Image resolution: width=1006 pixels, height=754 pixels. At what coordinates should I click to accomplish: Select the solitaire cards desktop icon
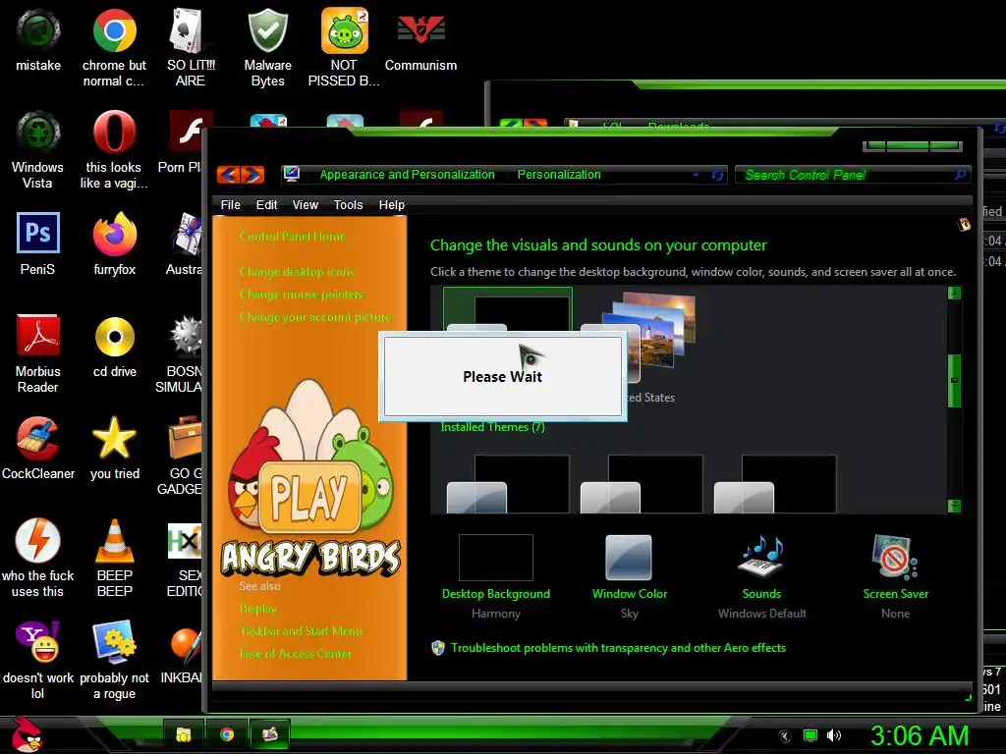coord(191,47)
